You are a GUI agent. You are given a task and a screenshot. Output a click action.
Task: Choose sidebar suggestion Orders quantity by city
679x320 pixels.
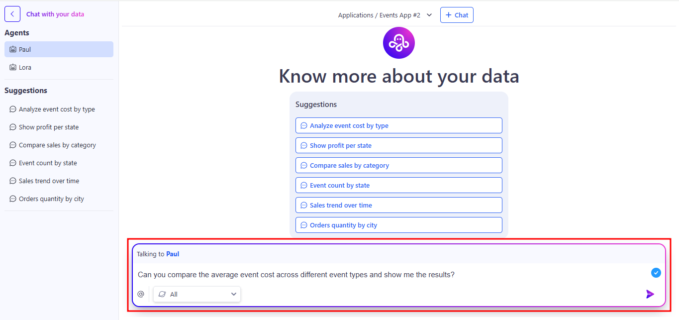[51, 199]
